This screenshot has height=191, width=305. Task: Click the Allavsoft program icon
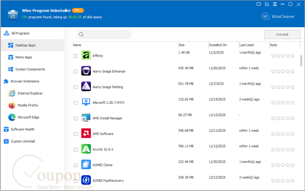(x=86, y=102)
